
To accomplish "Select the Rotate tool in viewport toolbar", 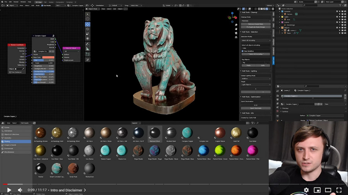I will click(88, 29).
